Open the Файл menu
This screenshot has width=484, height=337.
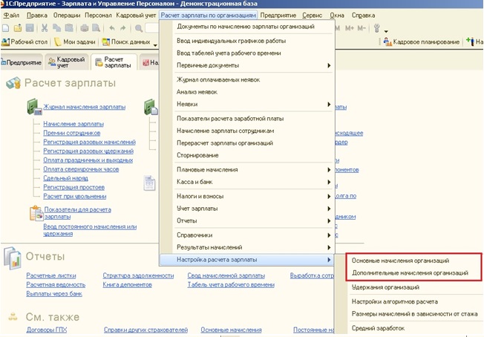11,15
